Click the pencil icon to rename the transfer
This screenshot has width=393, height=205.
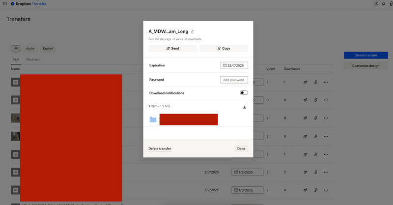pyautogui.click(x=193, y=31)
